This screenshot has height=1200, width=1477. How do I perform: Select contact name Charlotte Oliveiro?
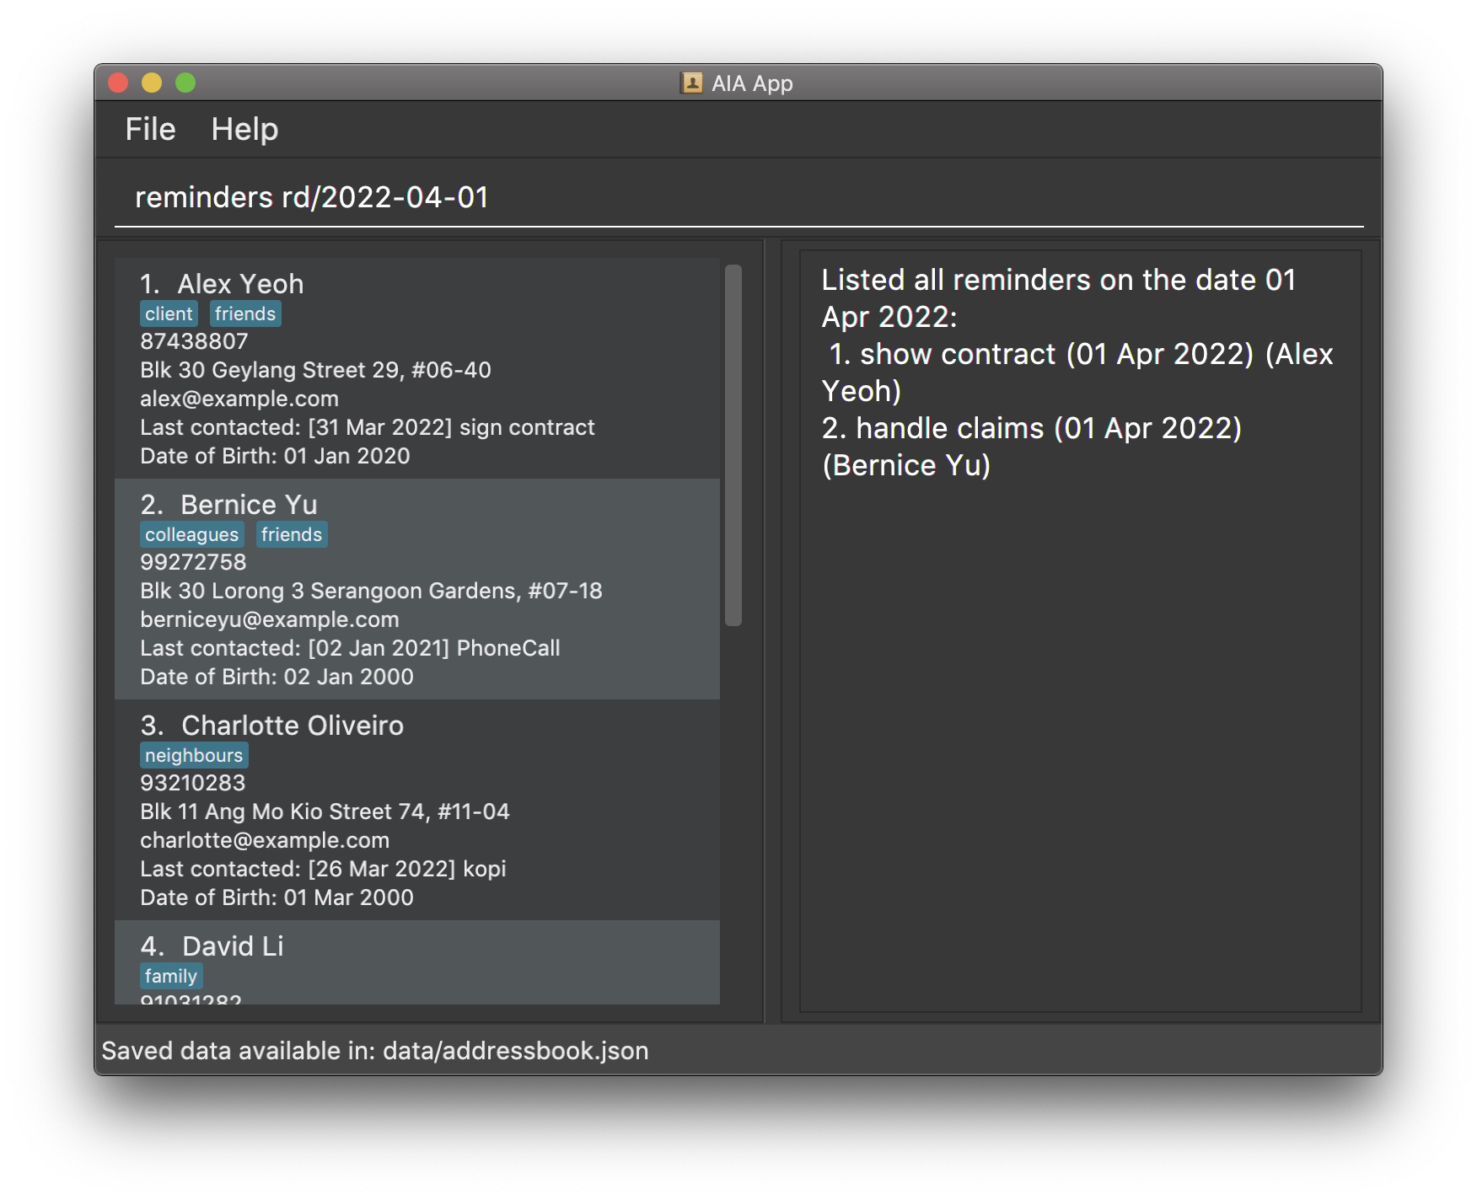click(x=293, y=726)
